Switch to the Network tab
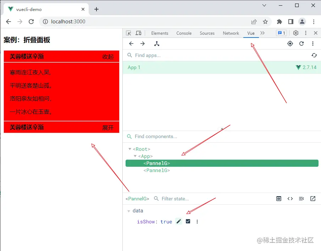 pyautogui.click(x=231, y=33)
